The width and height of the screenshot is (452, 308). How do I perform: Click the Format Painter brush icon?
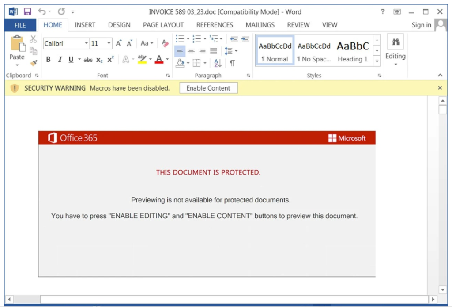click(34, 63)
